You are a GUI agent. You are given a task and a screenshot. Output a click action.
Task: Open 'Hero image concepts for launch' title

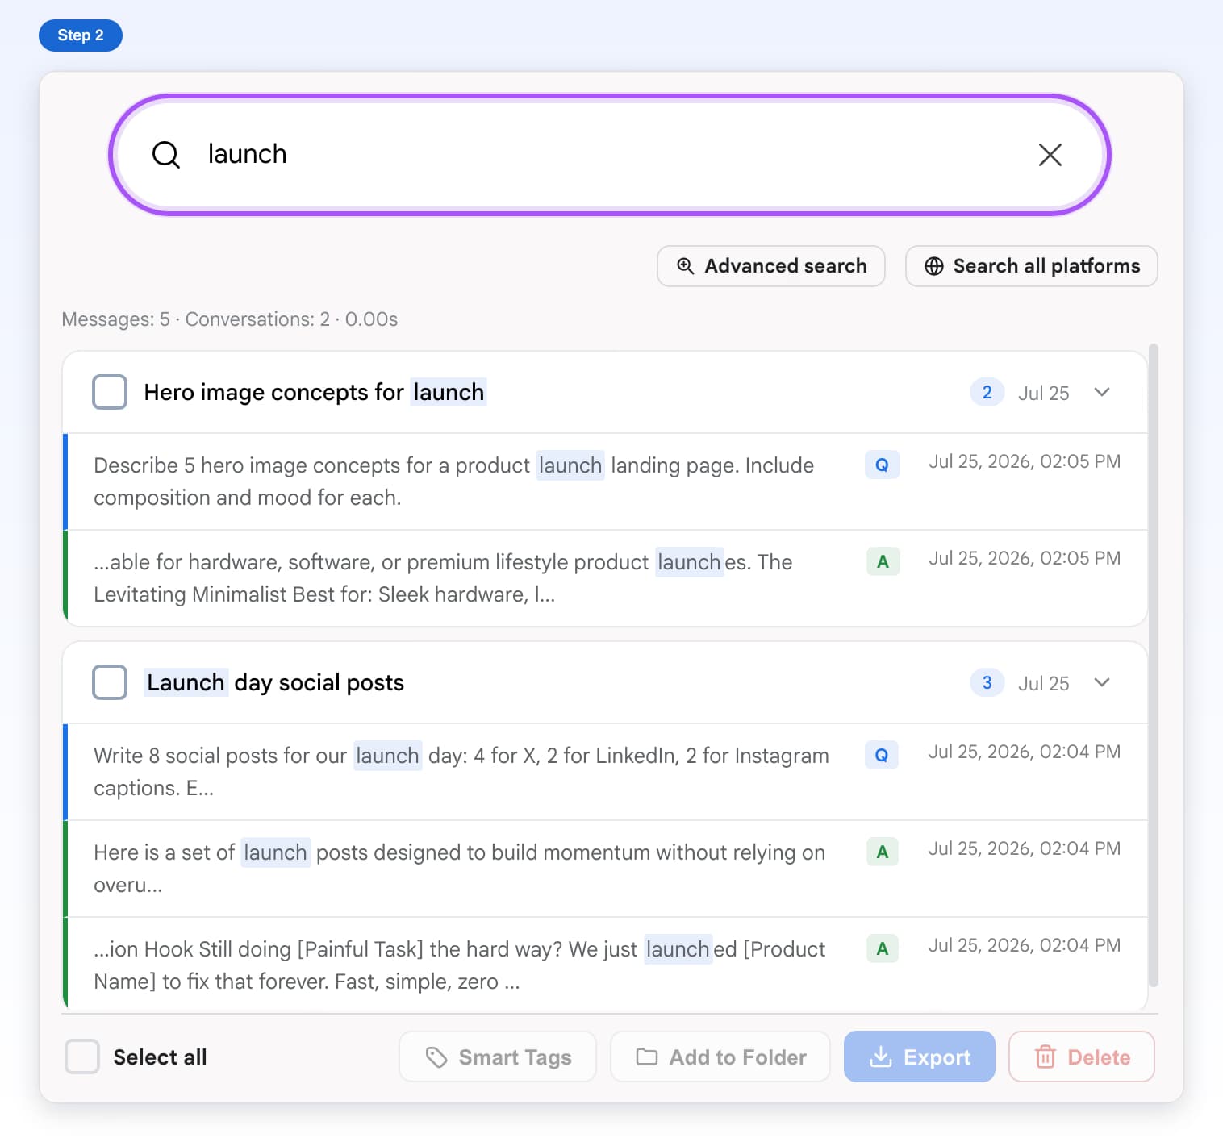pos(315,392)
